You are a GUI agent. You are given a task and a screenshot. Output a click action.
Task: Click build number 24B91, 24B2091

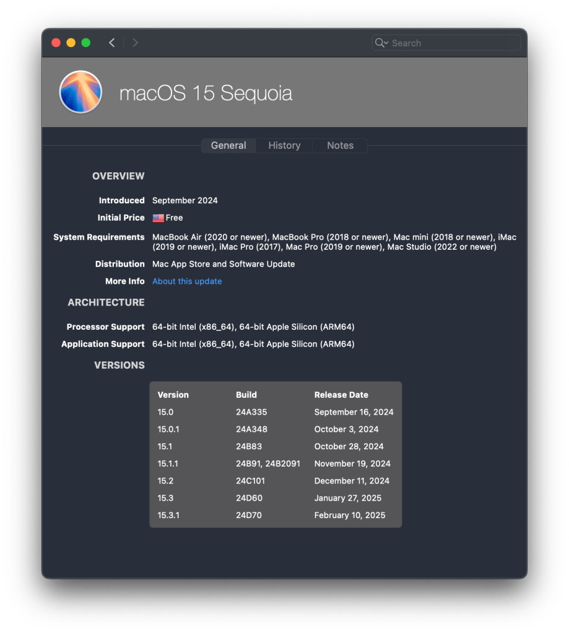(267, 464)
